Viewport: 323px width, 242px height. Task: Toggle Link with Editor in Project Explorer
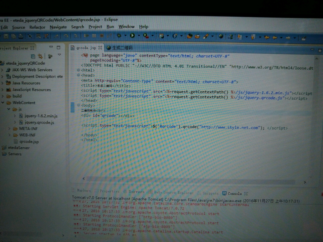coord(40,56)
